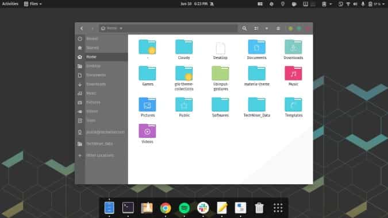Open Documents in the sidebar
The width and height of the screenshot is (388, 218).
[x=101, y=75]
